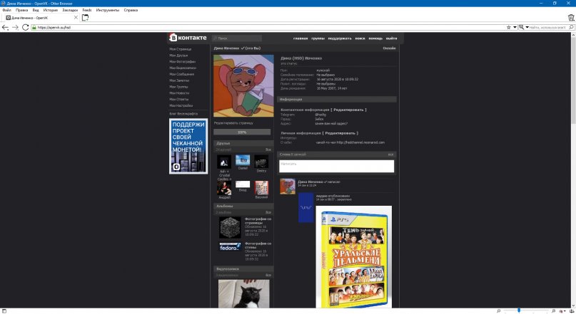
Task: Open the Фотографии со страницы album
Action: pyautogui.click(x=230, y=228)
